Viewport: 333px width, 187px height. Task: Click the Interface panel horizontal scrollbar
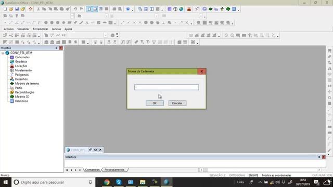pos(260,170)
